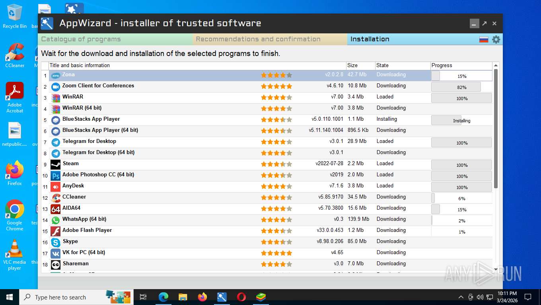Screen dimensions: 541x305
Task: Click the BlueStacks App Player (64 bit) icon
Action: (56, 131)
